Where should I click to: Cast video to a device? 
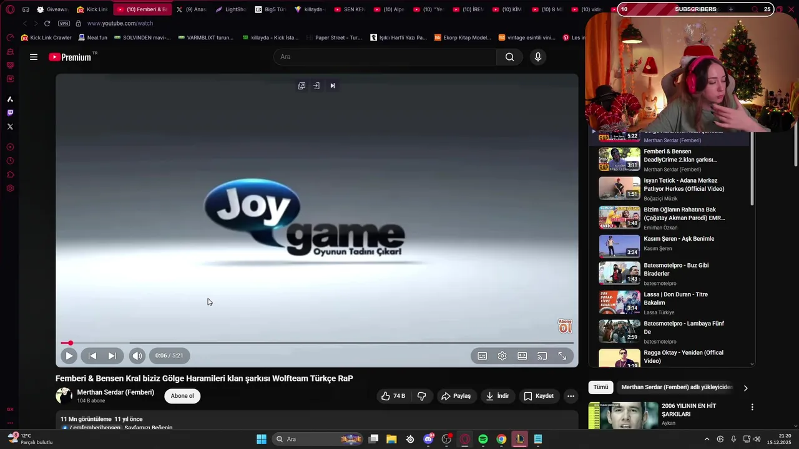(542, 355)
